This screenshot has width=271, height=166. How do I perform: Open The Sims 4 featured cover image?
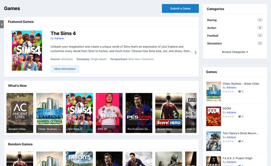pos(27,51)
